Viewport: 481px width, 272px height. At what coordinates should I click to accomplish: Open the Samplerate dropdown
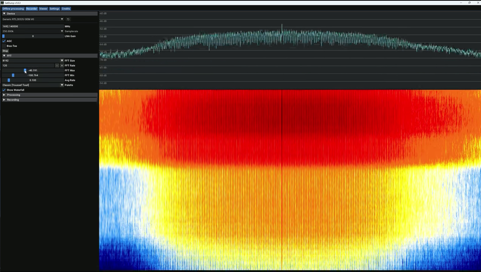pos(62,31)
